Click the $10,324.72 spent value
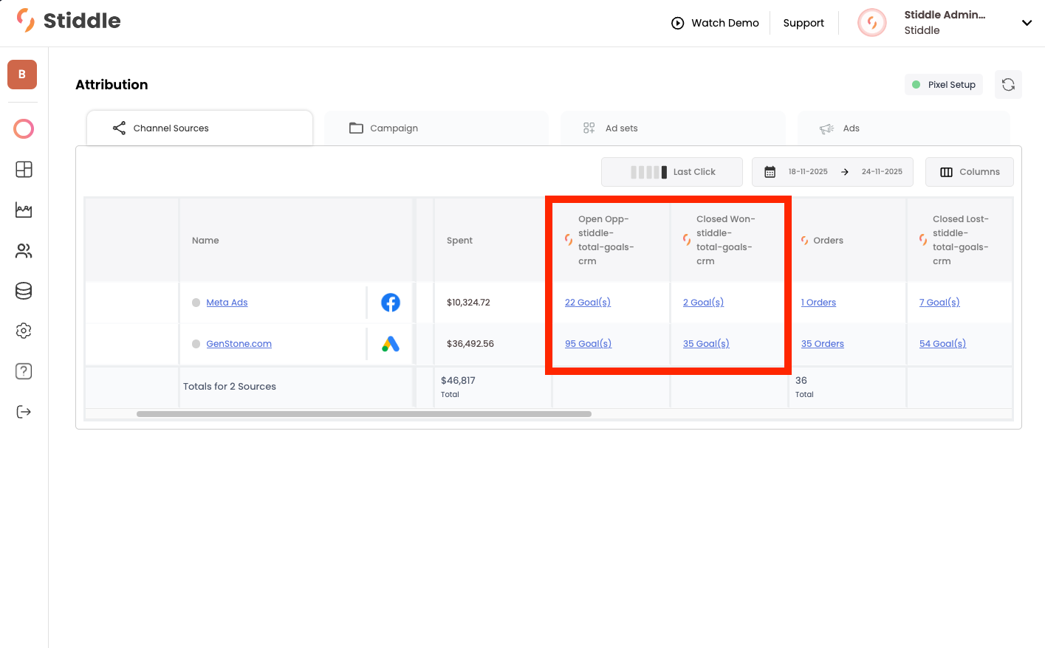Image resolution: width=1045 pixels, height=648 pixels. click(468, 303)
